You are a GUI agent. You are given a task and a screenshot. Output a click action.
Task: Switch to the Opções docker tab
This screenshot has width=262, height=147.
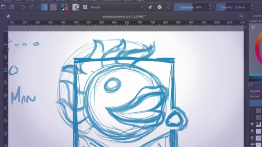click(x=257, y=16)
